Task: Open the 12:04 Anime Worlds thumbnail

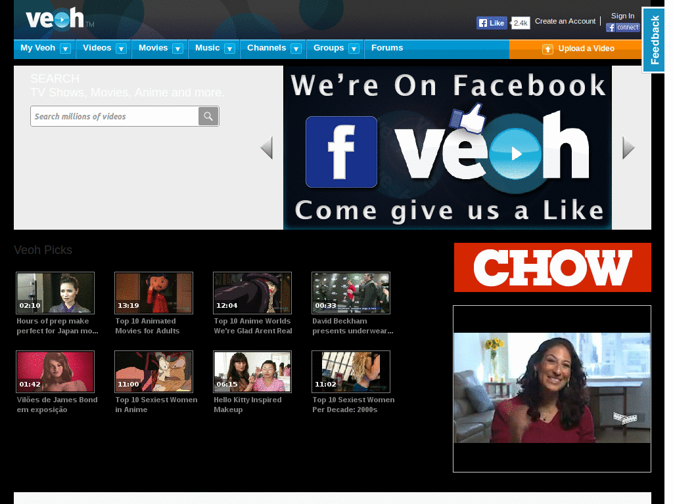Action: pyautogui.click(x=252, y=293)
